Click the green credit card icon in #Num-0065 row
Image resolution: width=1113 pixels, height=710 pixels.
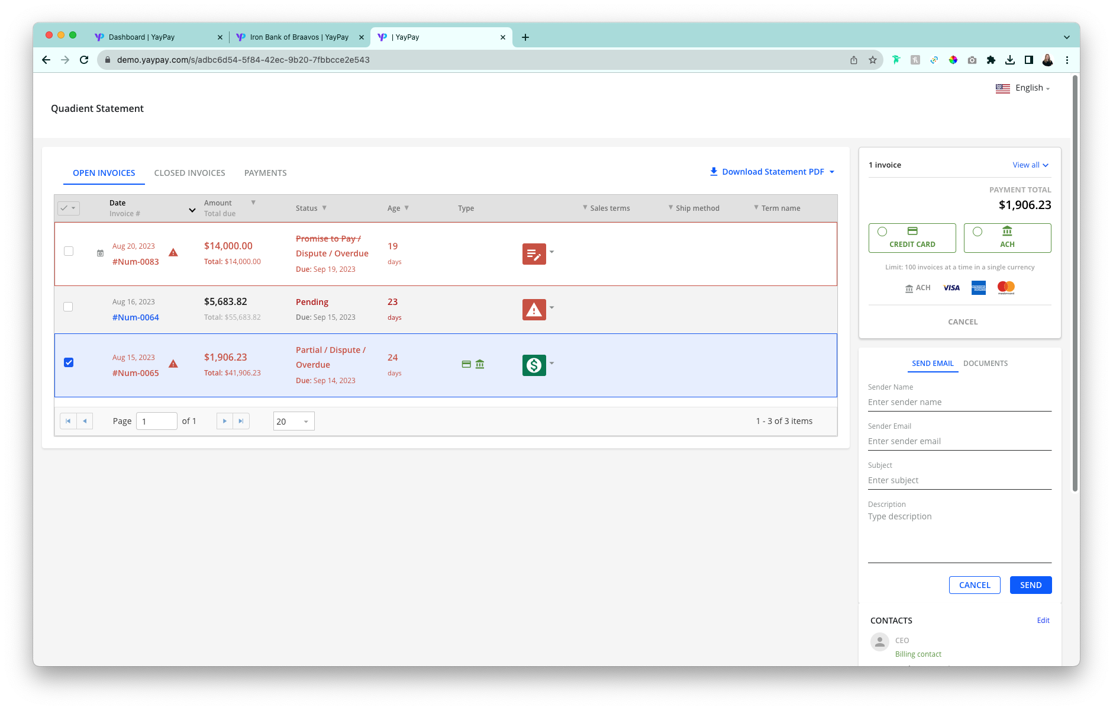click(x=467, y=364)
